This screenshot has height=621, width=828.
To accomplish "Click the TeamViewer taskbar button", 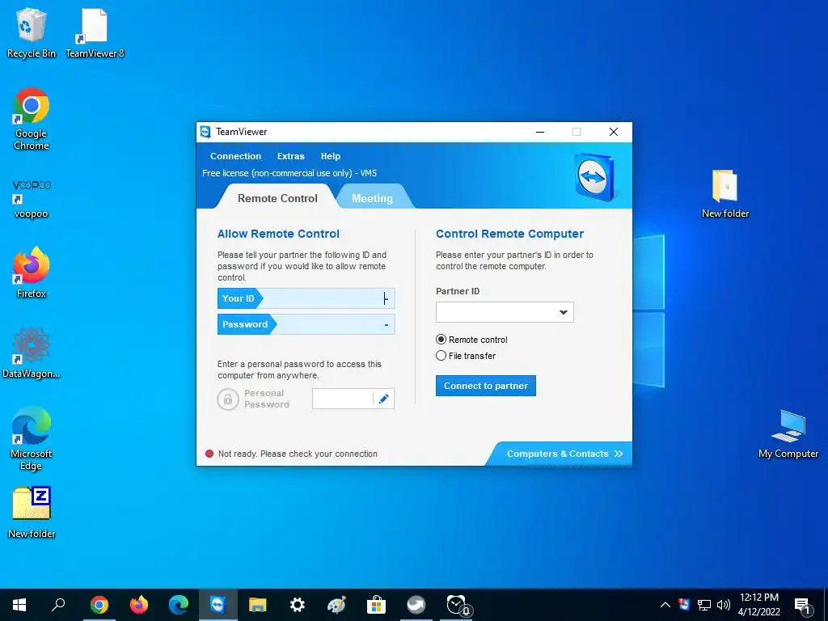I will click(x=218, y=605).
